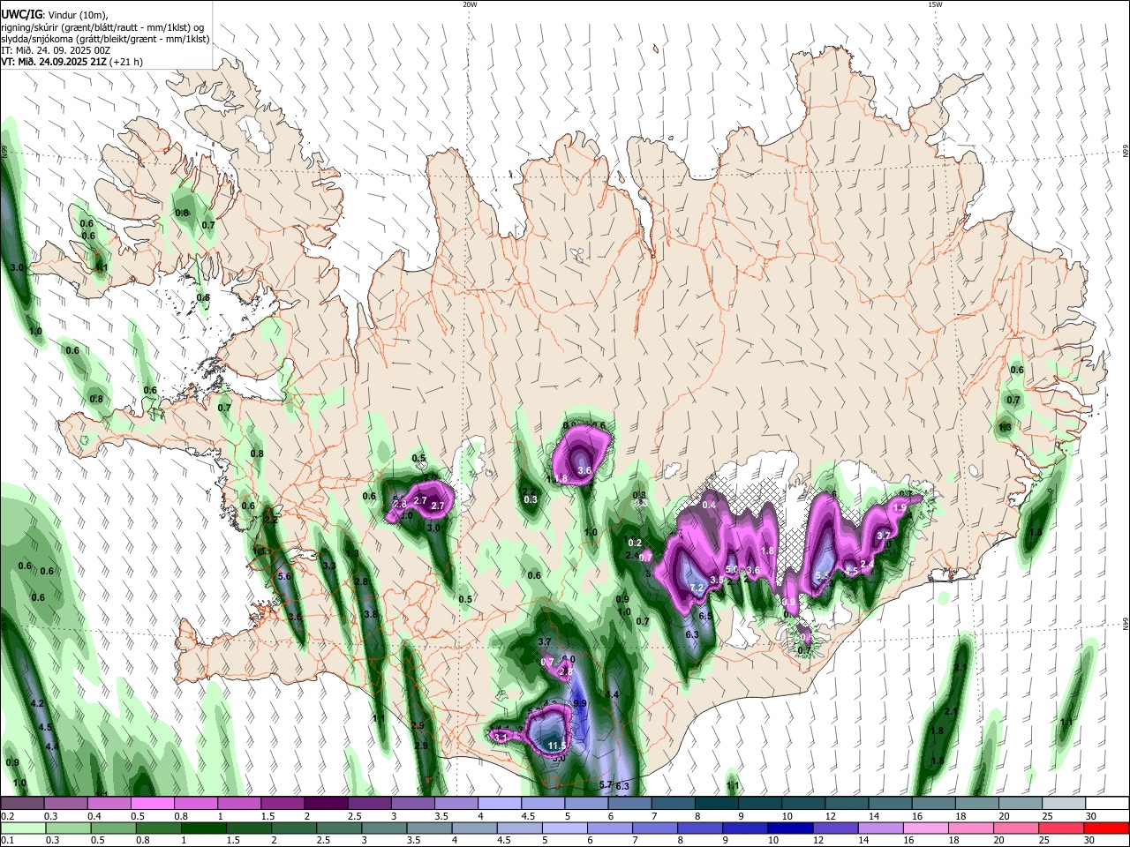The width and height of the screenshot is (1130, 847).
Task: Click the '5.6' precipitation value on the southwest peninsula
Action: [284, 576]
